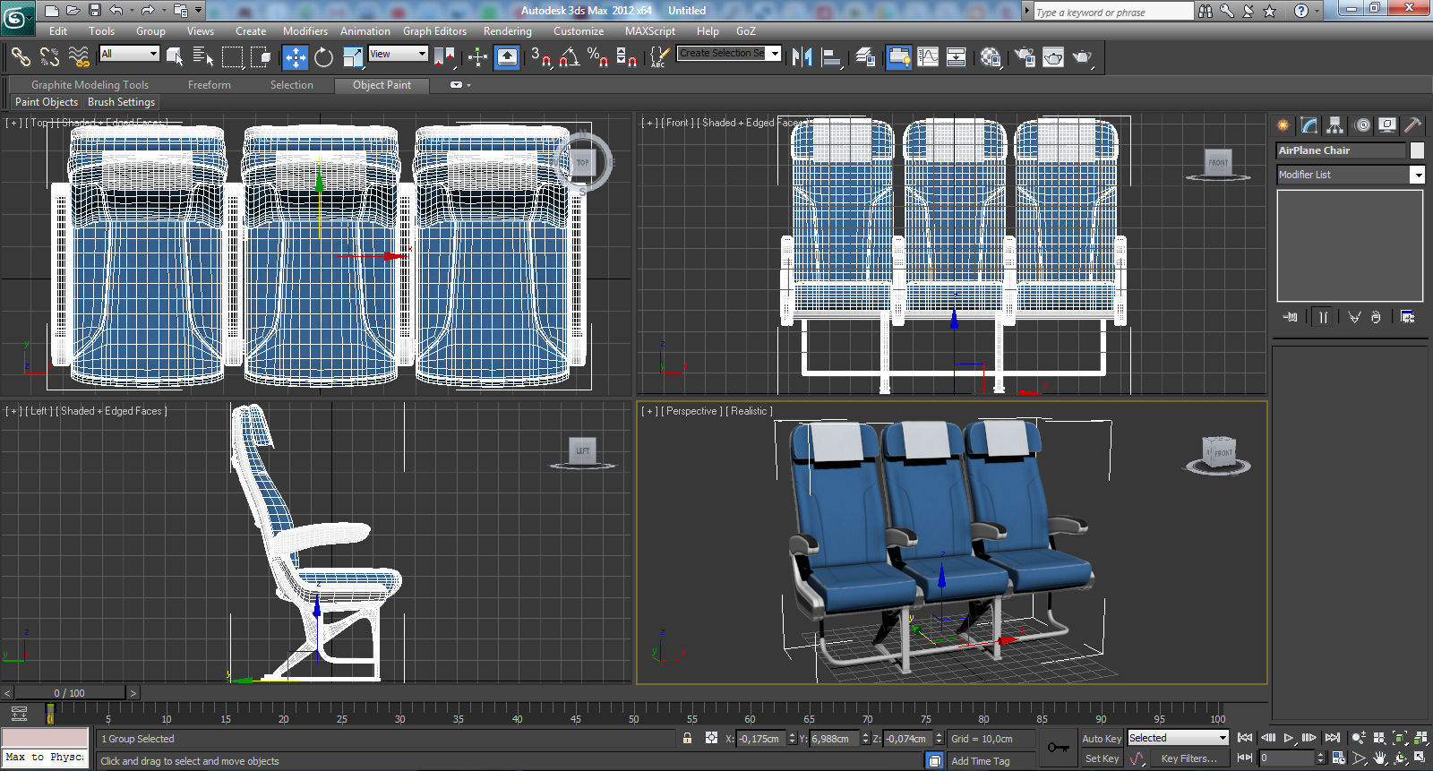Open Select by Name list icon

click(203, 57)
